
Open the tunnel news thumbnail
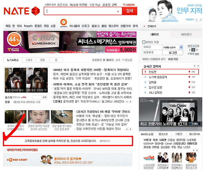[16, 117]
